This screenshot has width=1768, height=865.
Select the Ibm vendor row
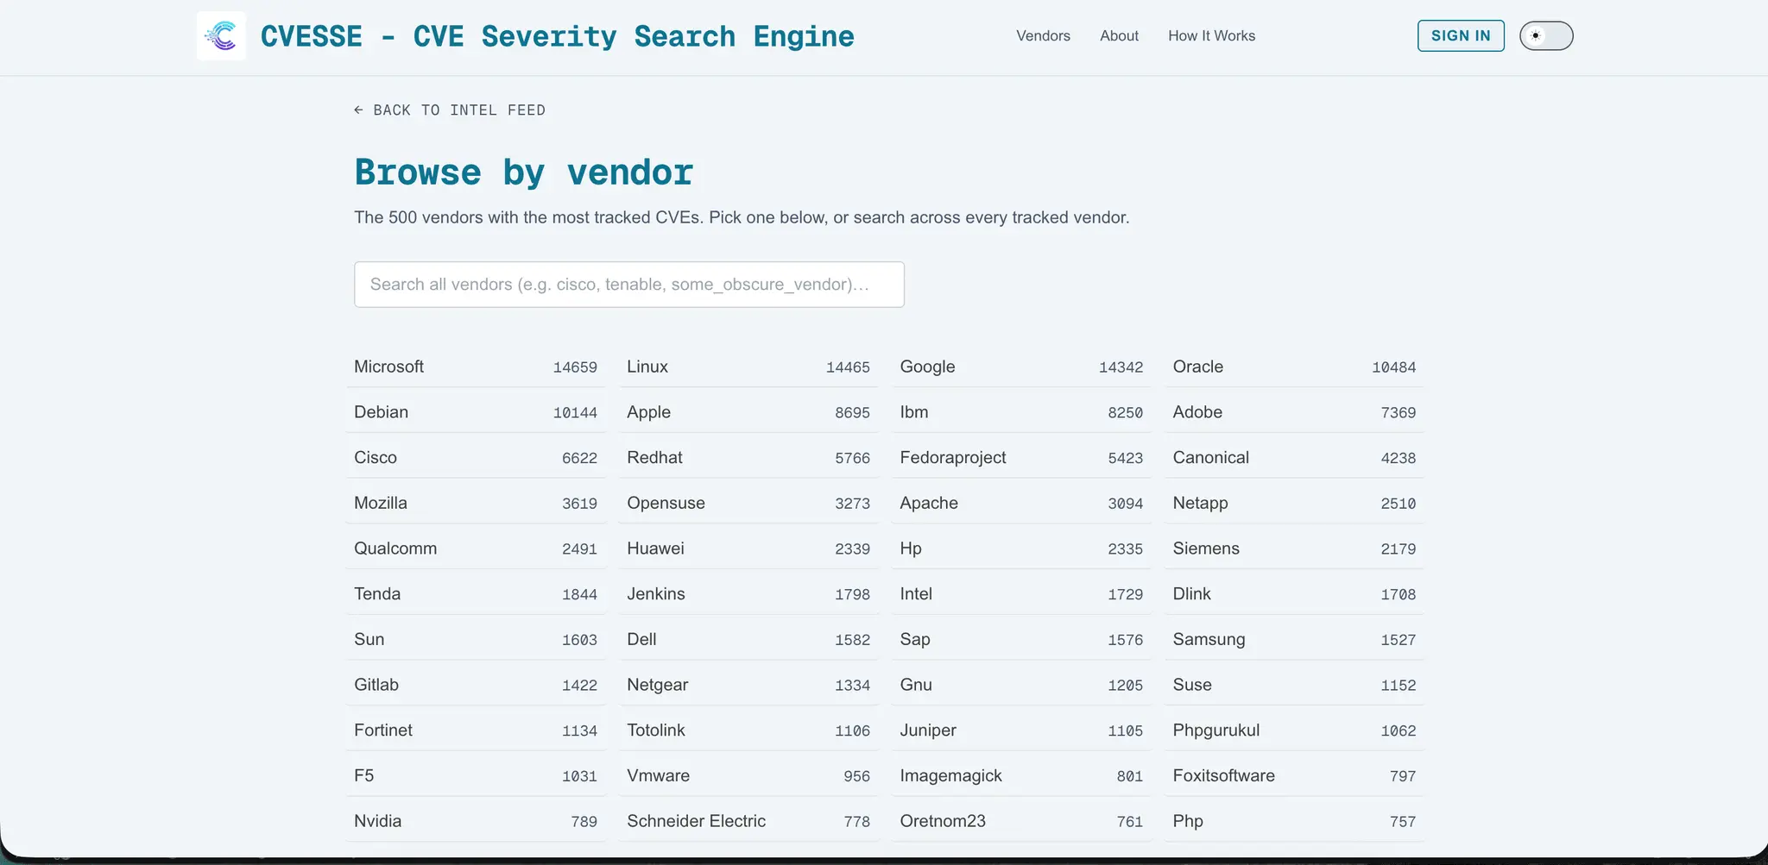(1021, 412)
